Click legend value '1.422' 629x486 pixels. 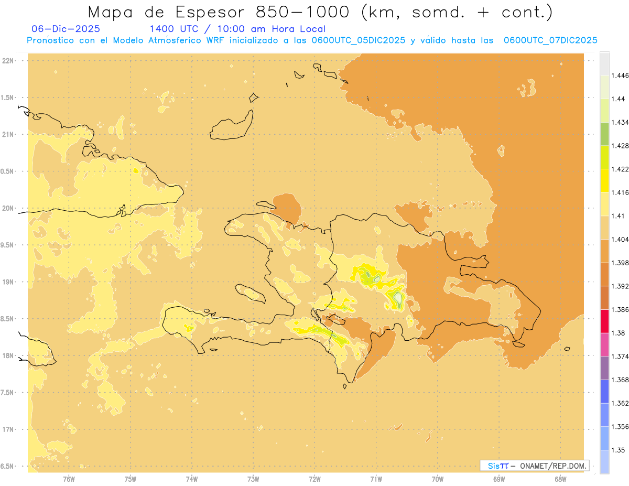(x=621, y=169)
